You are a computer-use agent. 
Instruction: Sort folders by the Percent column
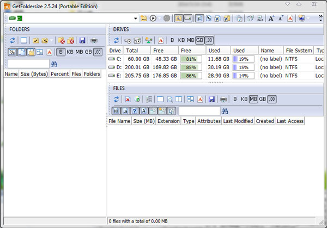(x=59, y=74)
